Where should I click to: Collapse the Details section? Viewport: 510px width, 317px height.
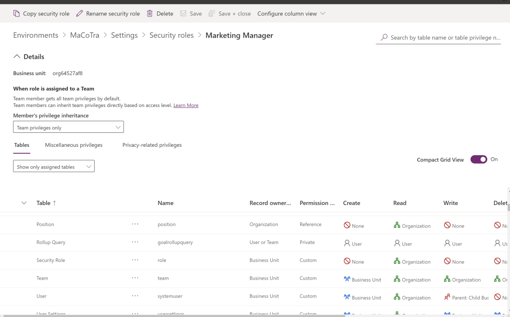[16, 57]
